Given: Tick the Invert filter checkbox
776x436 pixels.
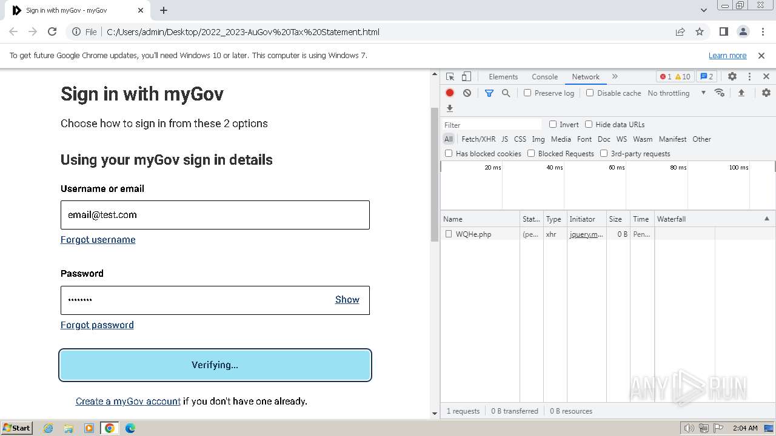Looking at the screenshot, I should 553,124.
